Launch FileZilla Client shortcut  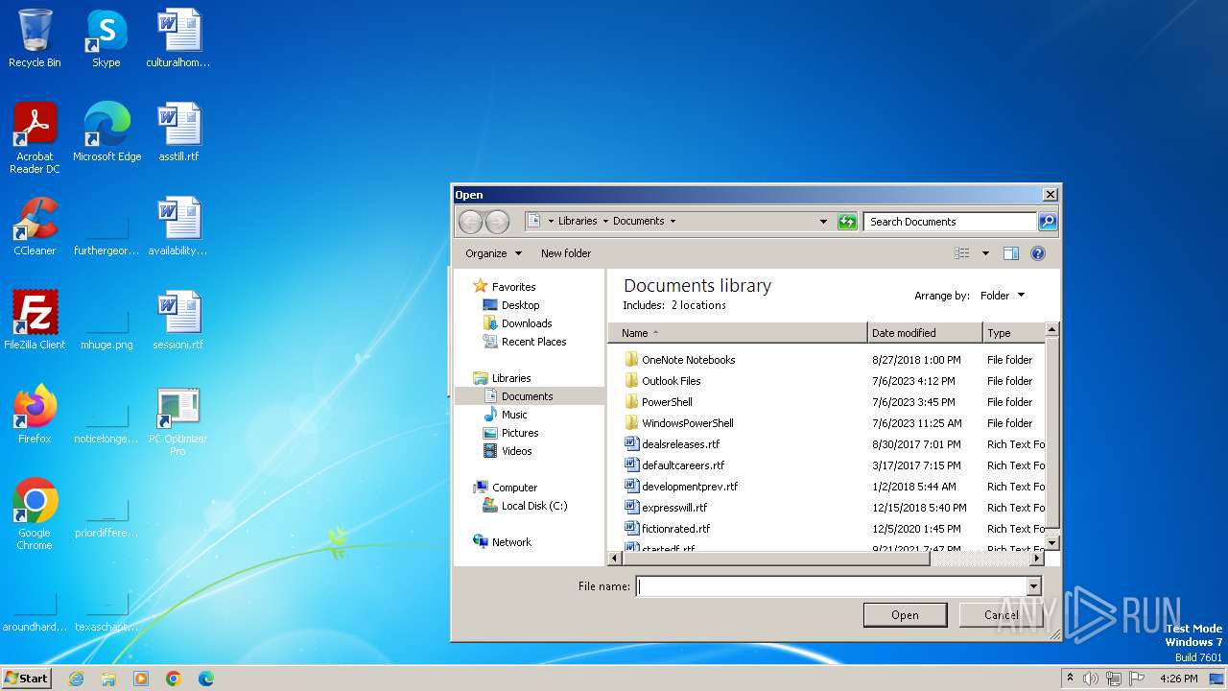[x=35, y=321]
